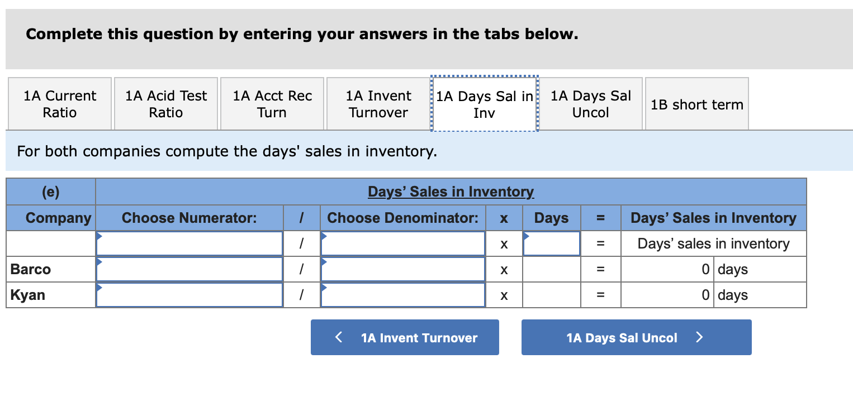Click the 1A Days Sal Uncol next button

pos(636,337)
